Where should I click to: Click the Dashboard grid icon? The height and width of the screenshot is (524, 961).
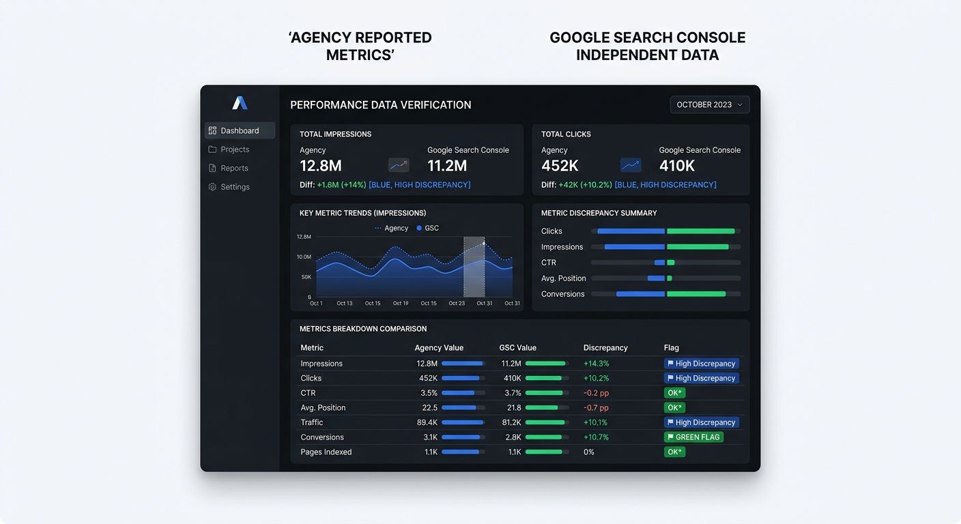pyautogui.click(x=212, y=130)
